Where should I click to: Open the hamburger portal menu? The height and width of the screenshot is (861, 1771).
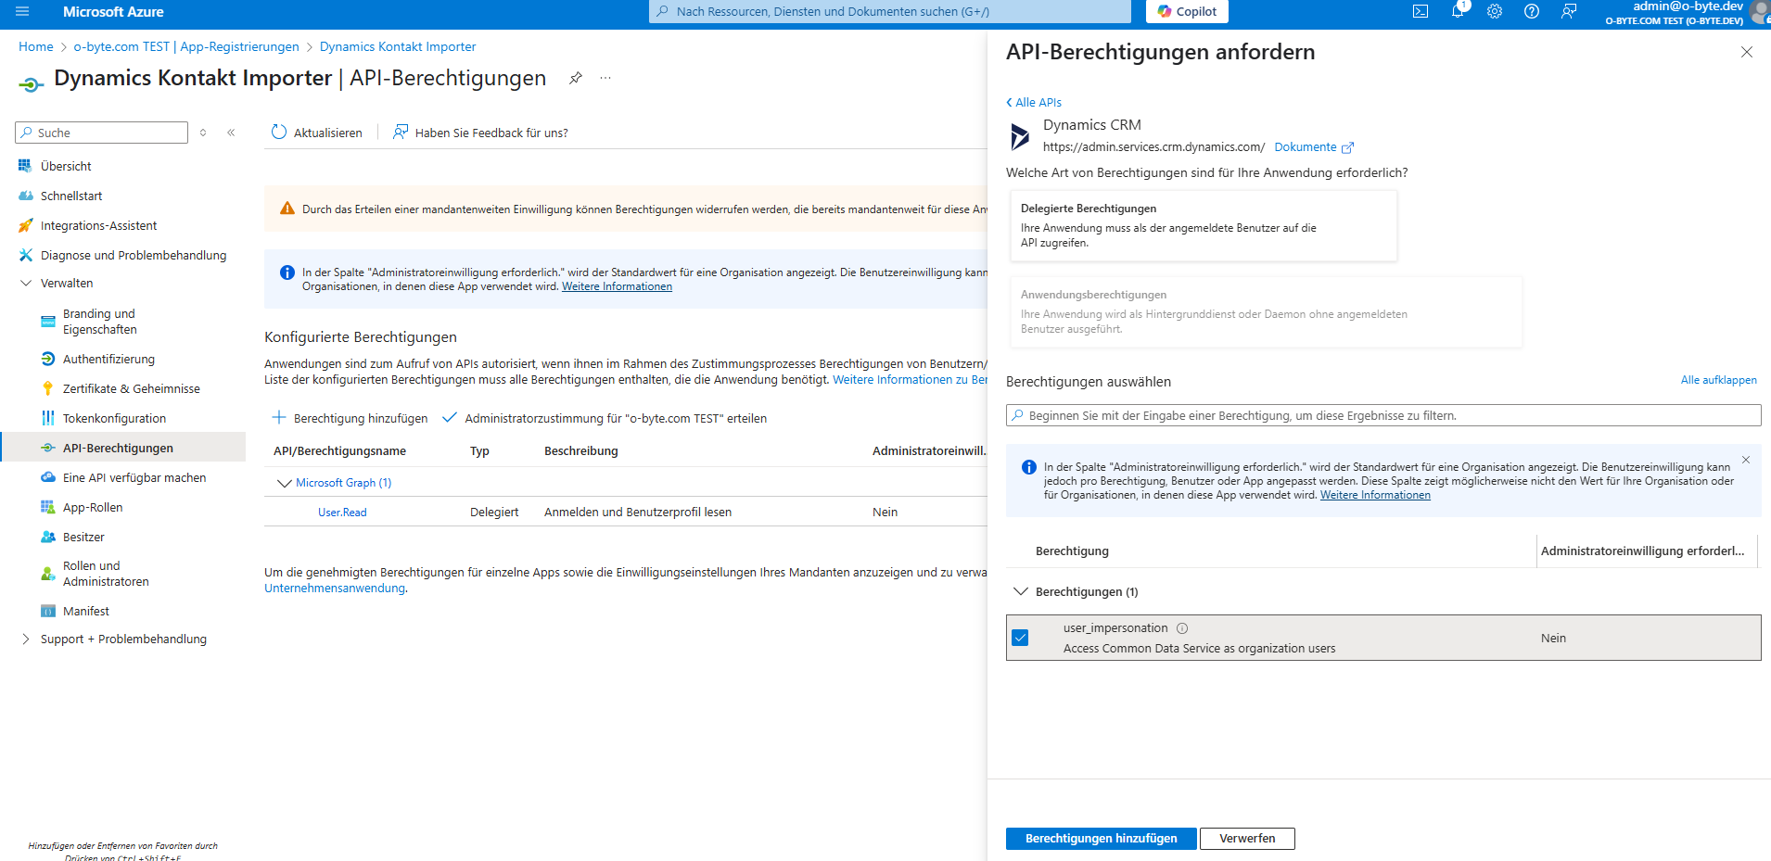[22, 12]
